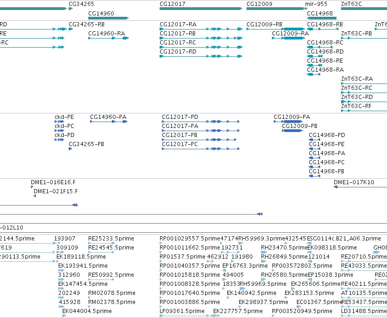This screenshot has width=387, height=318.
Task: Select EST EP16763.3prime label
Action: [x=245, y=266]
